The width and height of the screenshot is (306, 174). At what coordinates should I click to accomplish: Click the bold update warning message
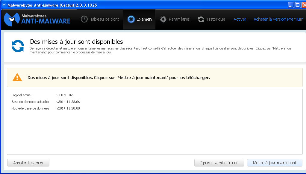pos(119,78)
